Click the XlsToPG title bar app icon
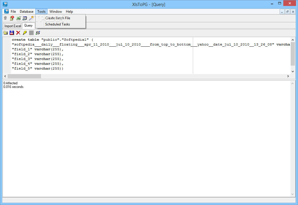The height and width of the screenshot is (205, 298). click(5, 4)
